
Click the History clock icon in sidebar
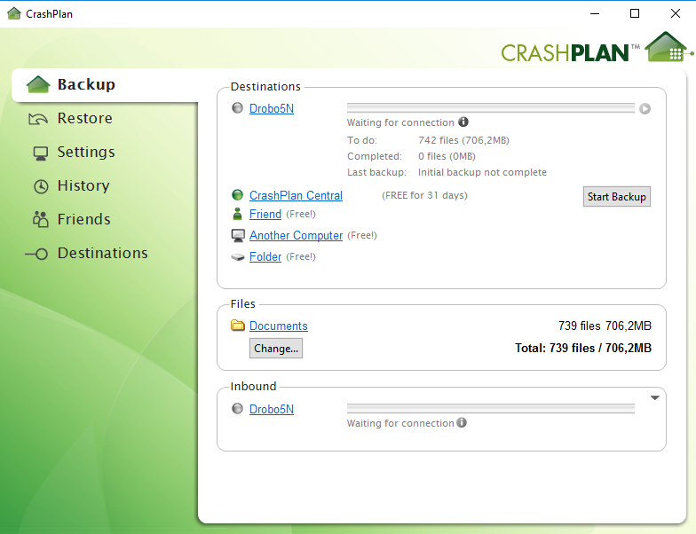(x=41, y=186)
